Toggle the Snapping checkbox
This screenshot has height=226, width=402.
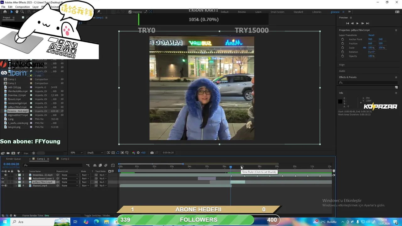[x=130, y=12]
